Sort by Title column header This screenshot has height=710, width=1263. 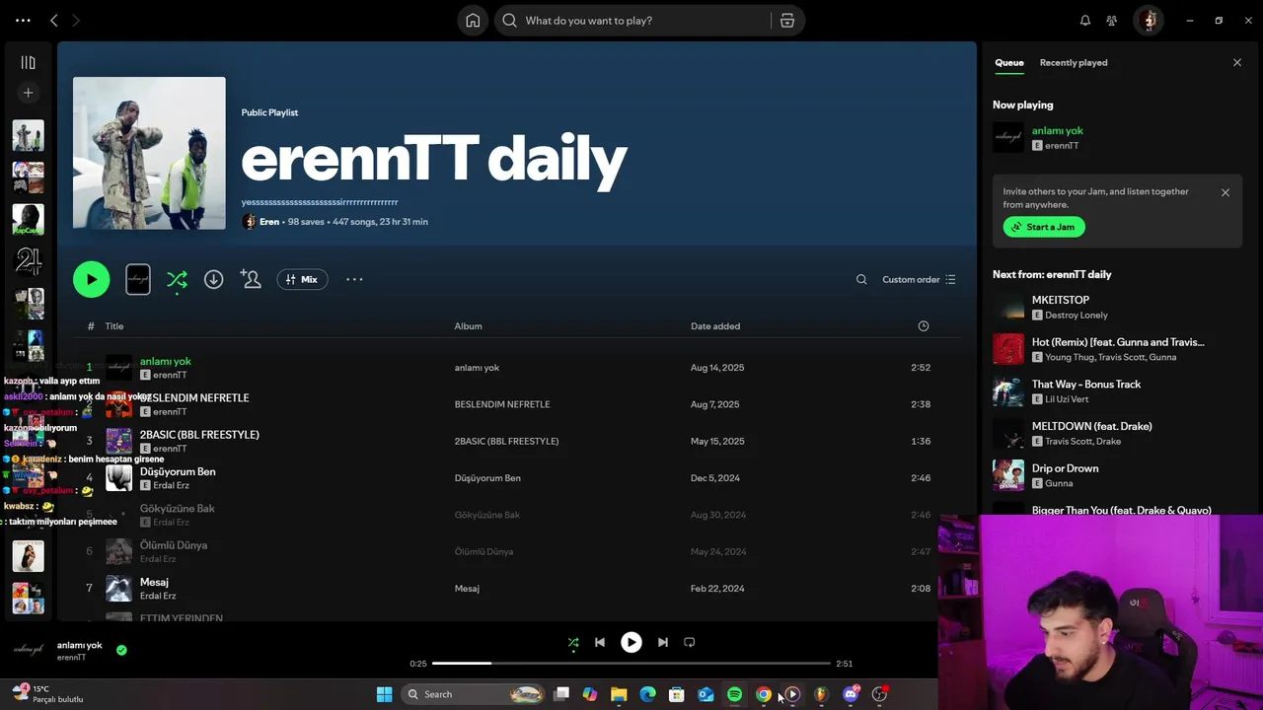[x=114, y=325]
